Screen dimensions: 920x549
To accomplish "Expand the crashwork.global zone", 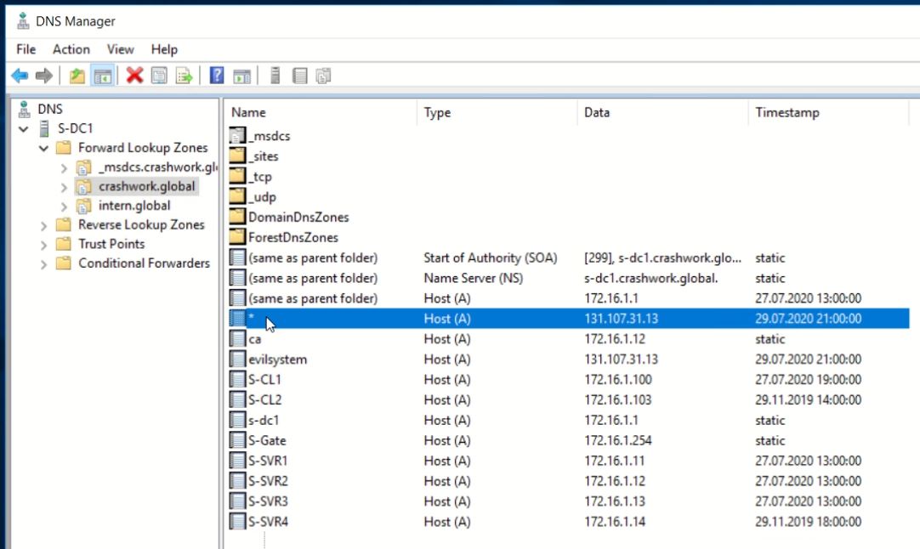I will [64, 187].
